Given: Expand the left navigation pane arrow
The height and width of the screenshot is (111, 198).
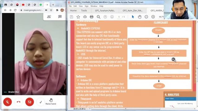Looking at the screenshot, I should (x=69, y=65).
